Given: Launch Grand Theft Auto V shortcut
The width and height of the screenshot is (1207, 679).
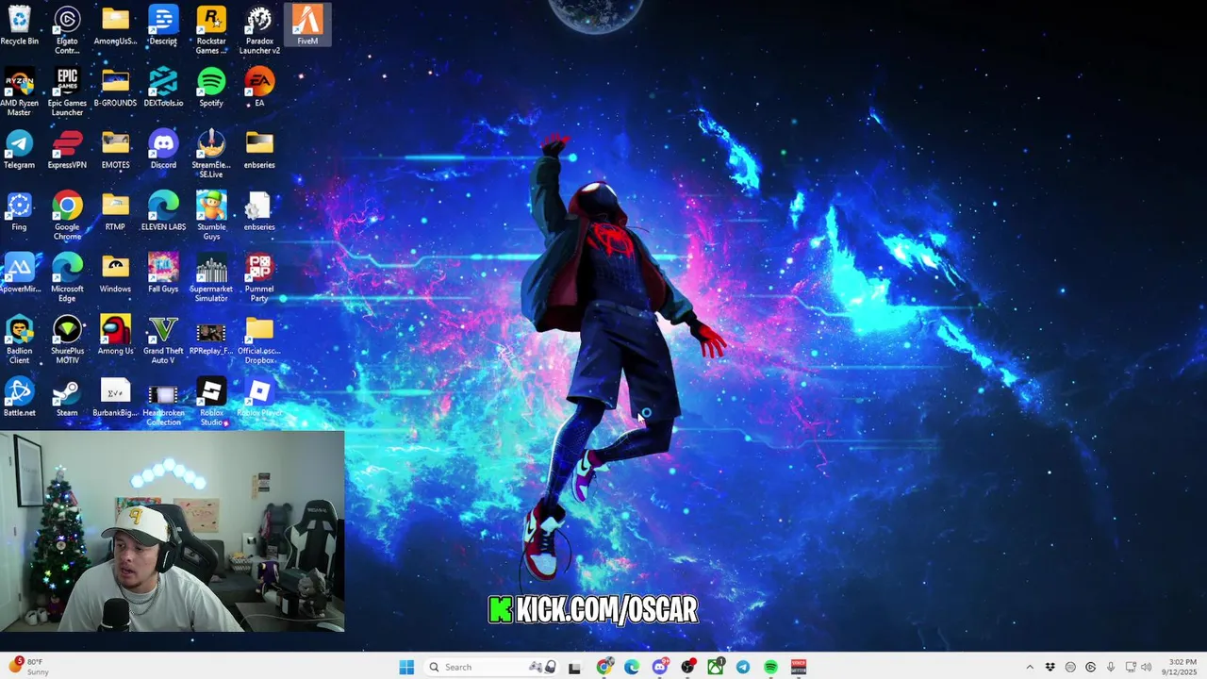Looking at the screenshot, I should (x=163, y=340).
